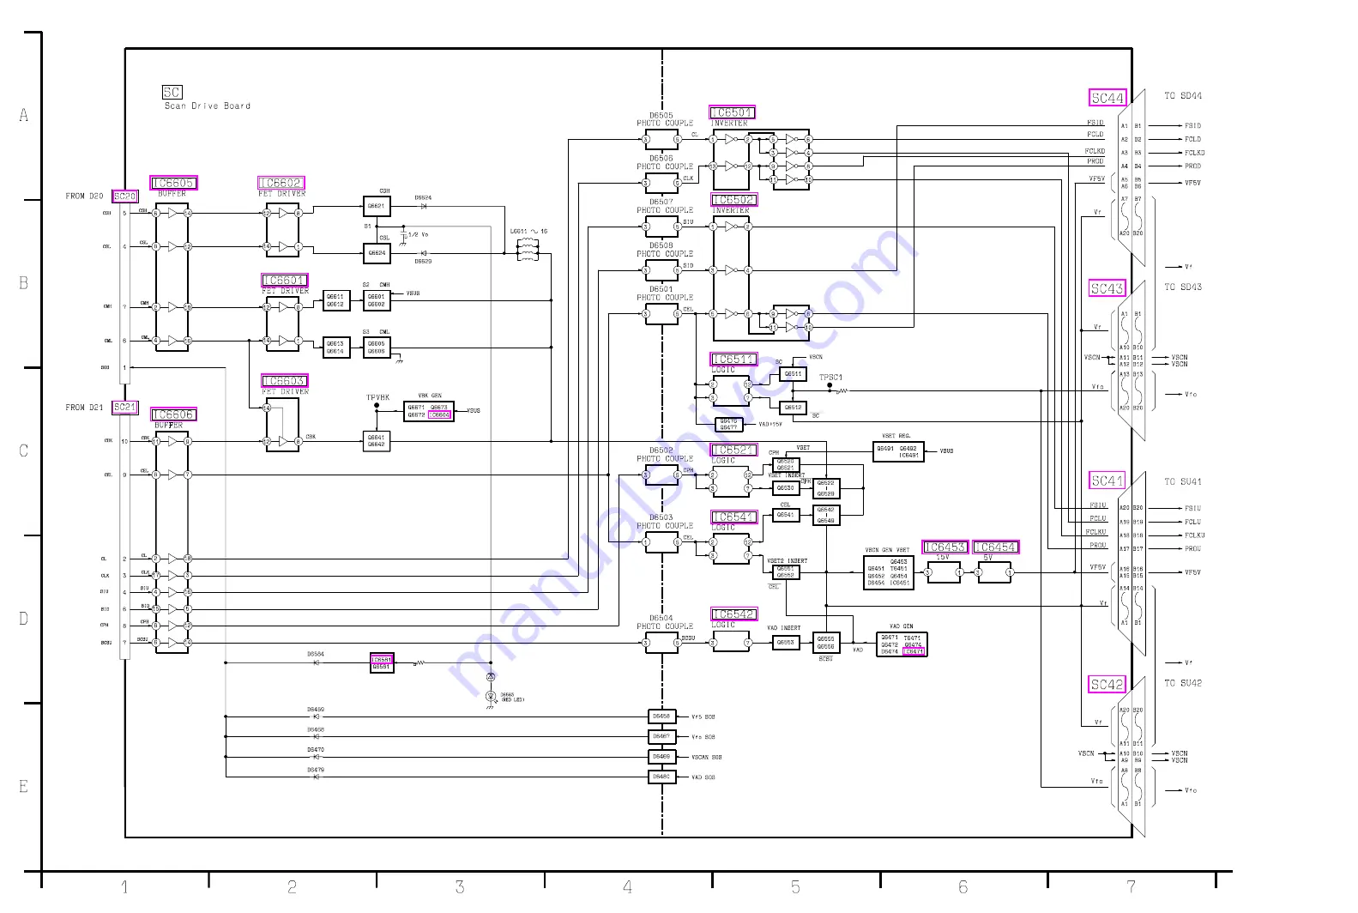Click the D6467 Vfo SOS block
The image size is (1358, 913).
pyautogui.click(x=662, y=737)
